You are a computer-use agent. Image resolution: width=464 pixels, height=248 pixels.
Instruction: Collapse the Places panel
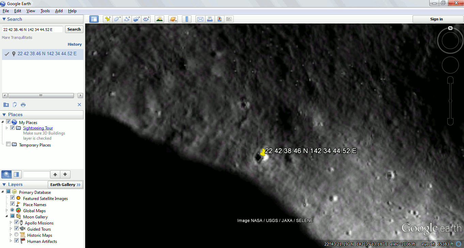4,115
